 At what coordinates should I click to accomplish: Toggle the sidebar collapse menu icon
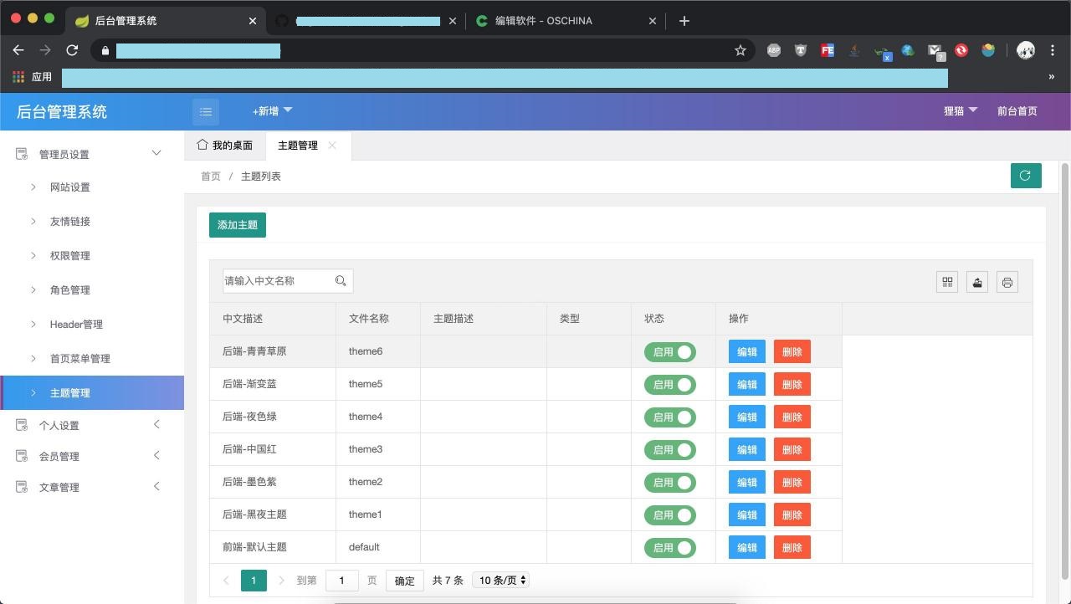(206, 111)
